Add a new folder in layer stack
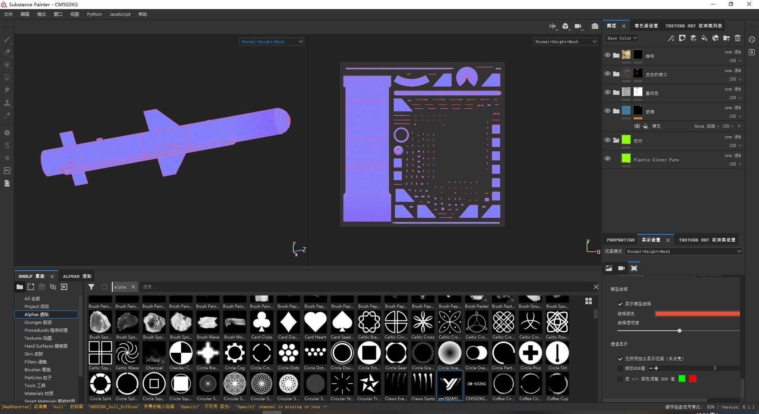The height and width of the screenshot is (414, 759). (x=726, y=38)
